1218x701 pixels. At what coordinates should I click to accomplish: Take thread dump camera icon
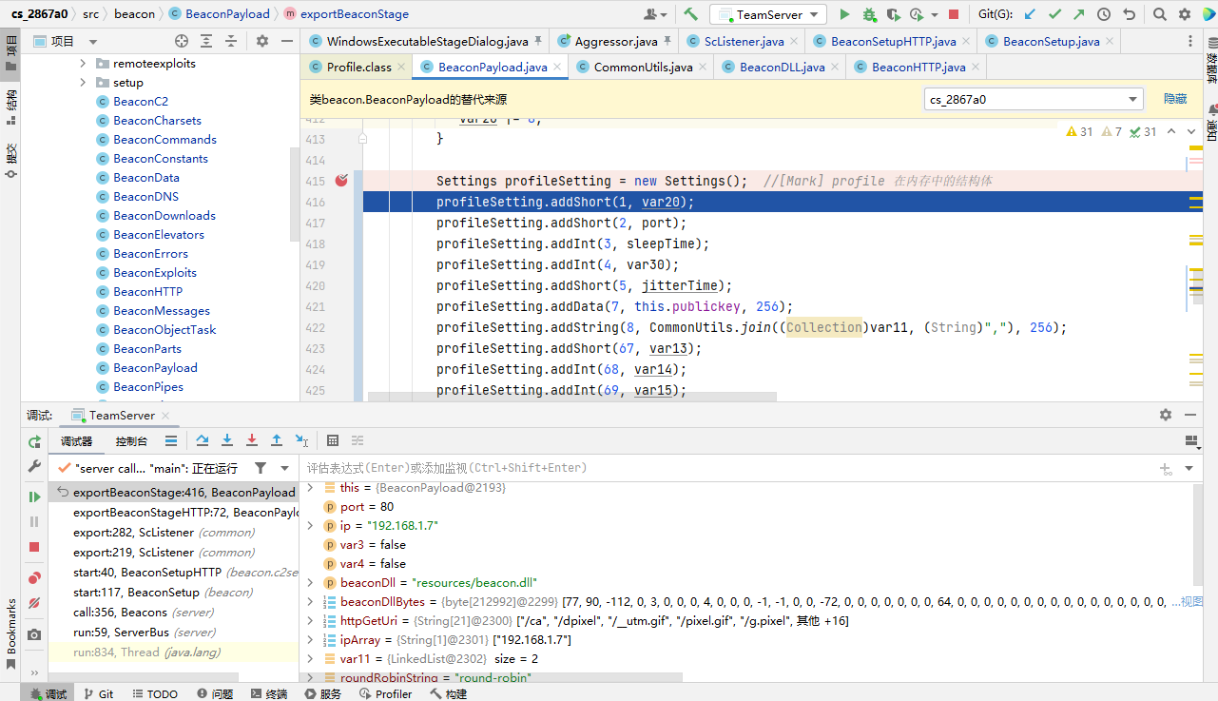tap(34, 634)
